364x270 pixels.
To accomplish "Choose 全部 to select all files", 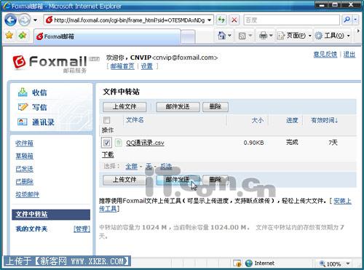I will [132, 167].
